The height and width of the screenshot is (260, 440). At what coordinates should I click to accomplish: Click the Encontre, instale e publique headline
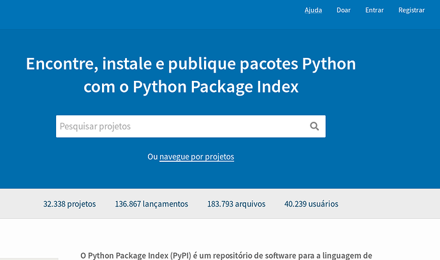coord(191,75)
